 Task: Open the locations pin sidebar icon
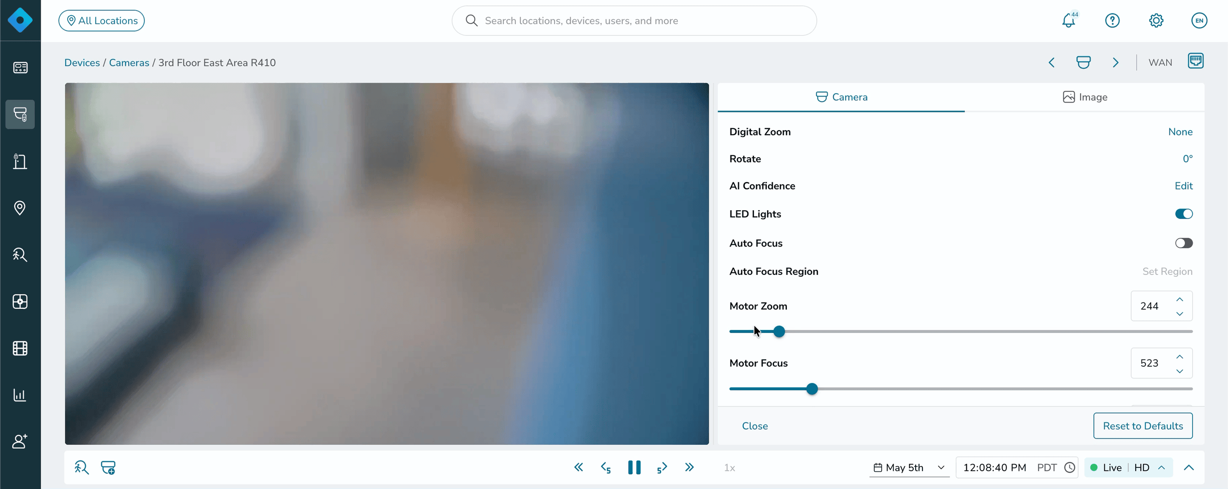pos(20,208)
